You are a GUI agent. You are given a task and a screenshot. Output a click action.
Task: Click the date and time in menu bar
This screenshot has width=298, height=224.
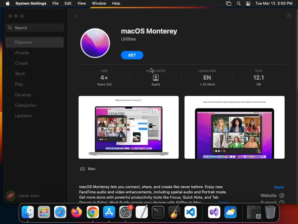274,3
